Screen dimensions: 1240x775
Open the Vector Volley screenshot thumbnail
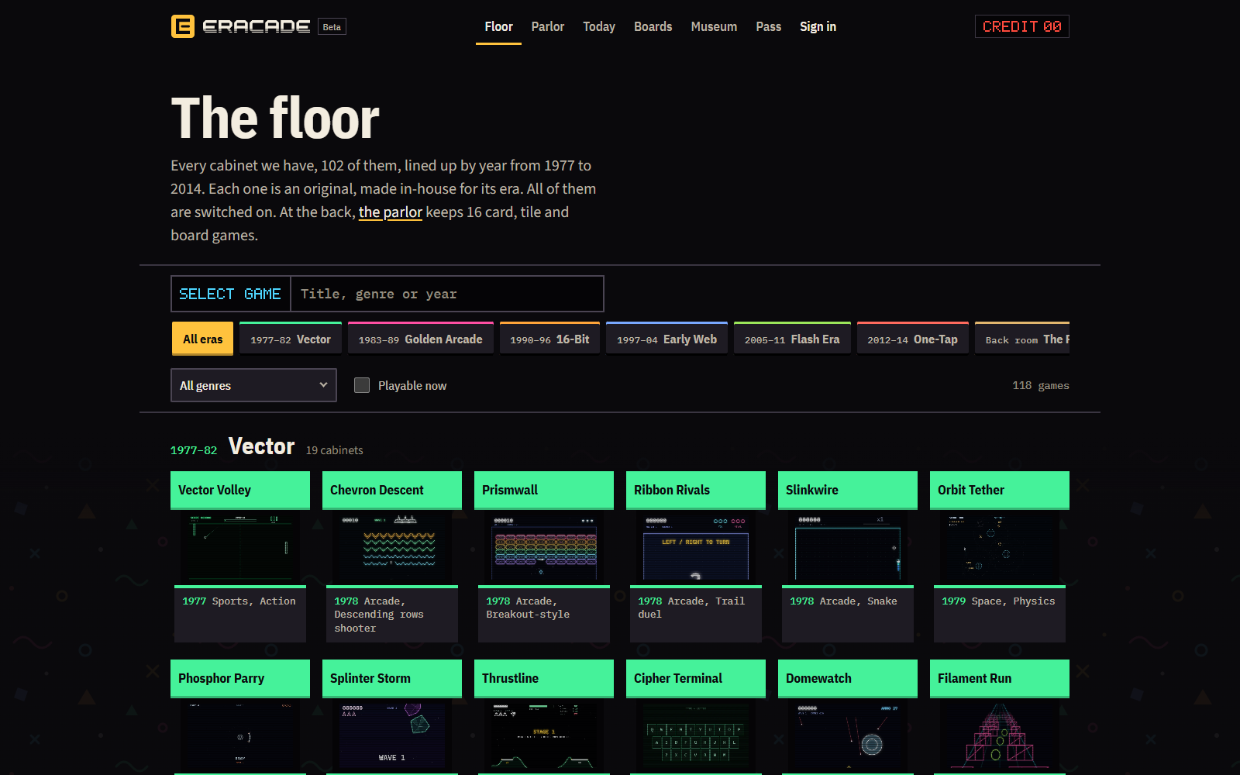(240, 547)
